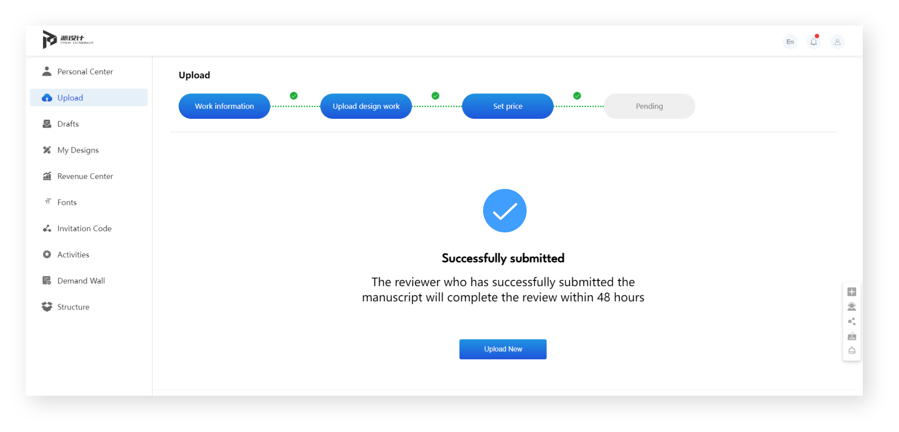Select the Set price step
Image resolution: width=899 pixels, height=432 pixels.
click(508, 106)
